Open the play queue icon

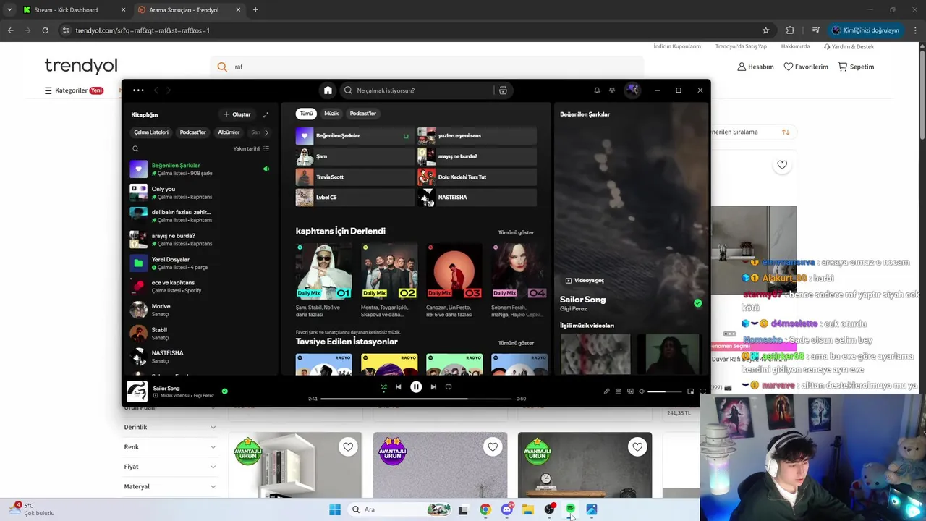tap(619, 391)
